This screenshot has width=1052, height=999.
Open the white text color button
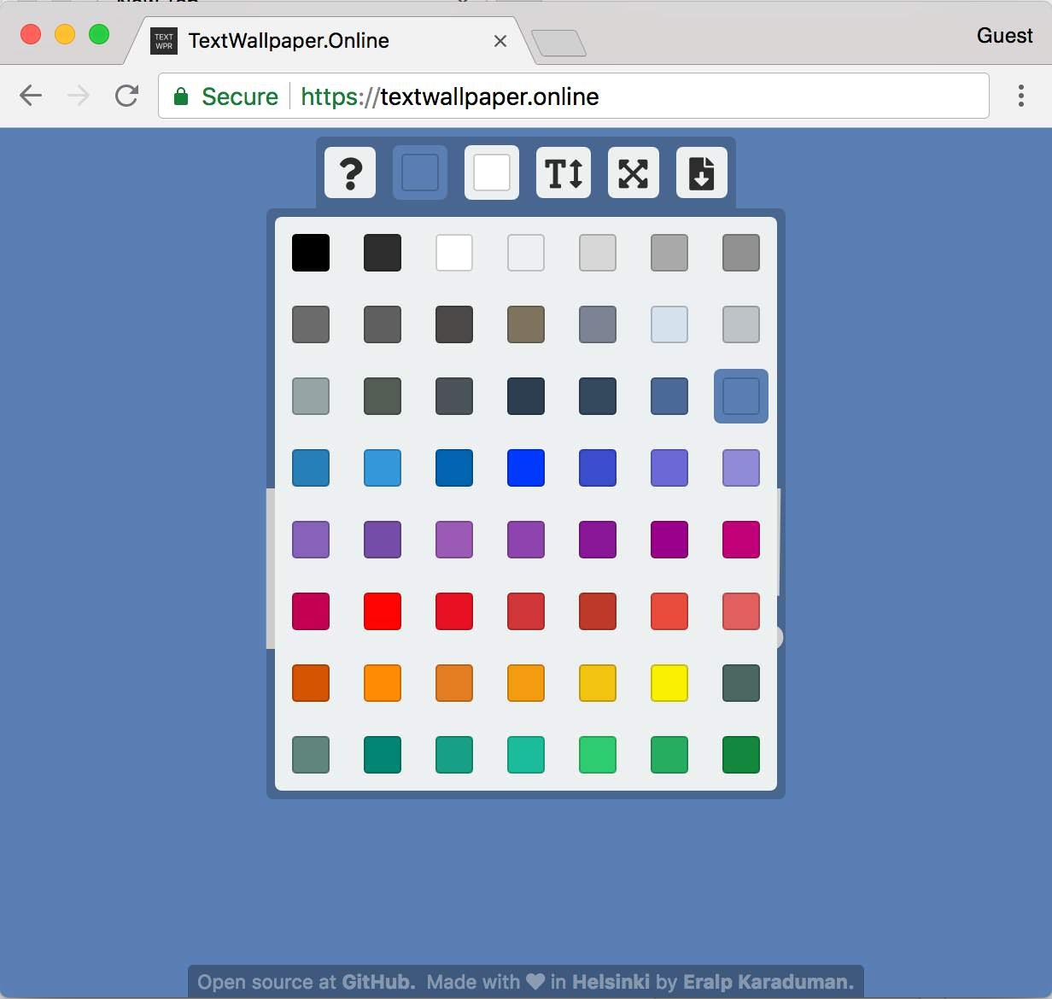pyautogui.click(x=492, y=173)
